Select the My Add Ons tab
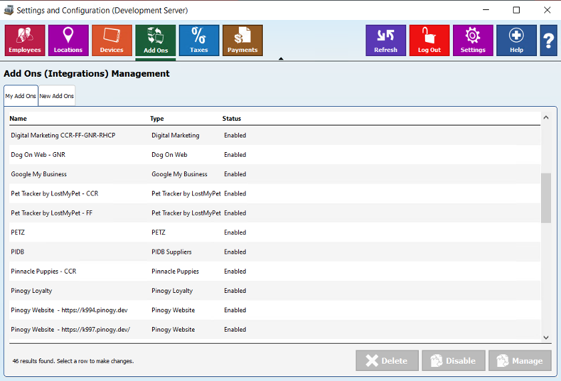 tap(21, 96)
